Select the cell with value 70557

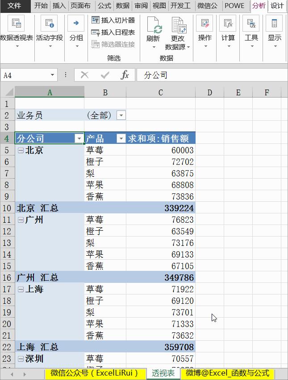click(x=160, y=359)
